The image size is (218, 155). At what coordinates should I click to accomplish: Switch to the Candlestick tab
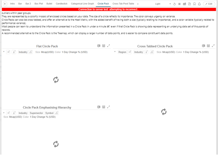[62, 4]
